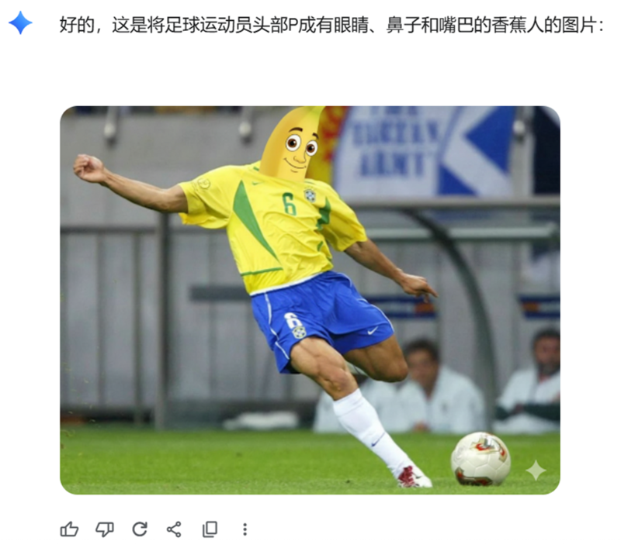621x548 pixels.
Task: Click the green number 6 on jersey
Action: coord(290,204)
